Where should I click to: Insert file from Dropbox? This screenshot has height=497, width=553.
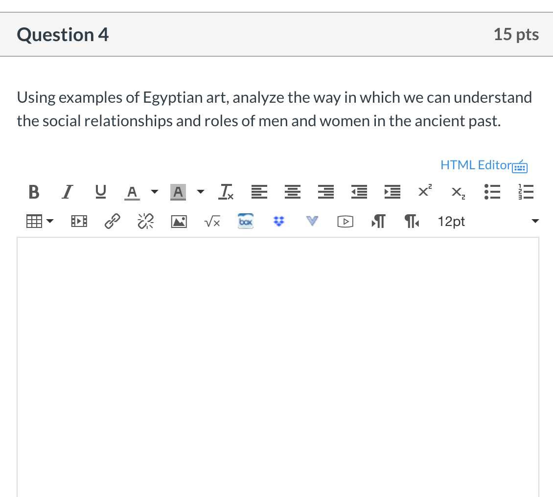pyautogui.click(x=278, y=222)
